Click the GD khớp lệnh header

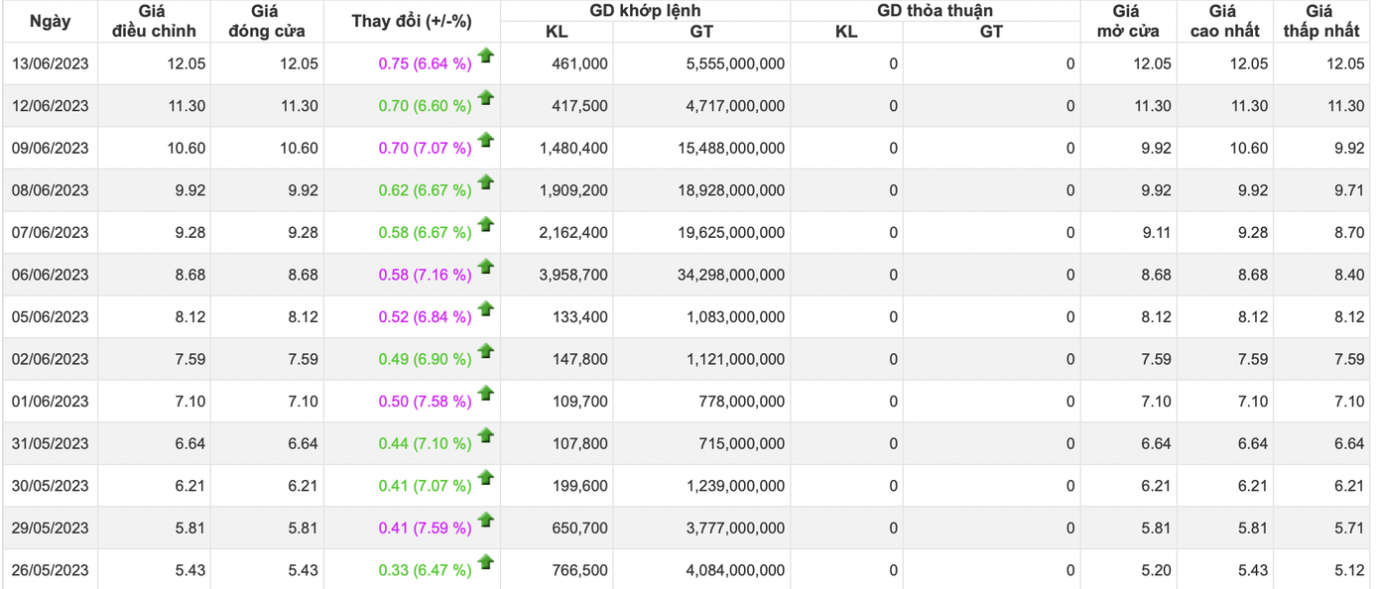[645, 11]
